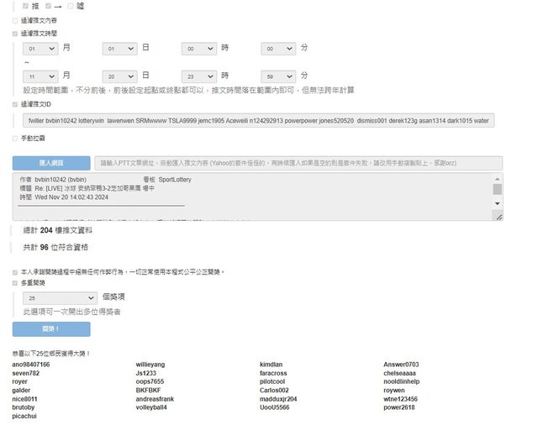538x425 pixels.
Task: Click the blue 匯入網頁 import button
Action: coord(51,163)
